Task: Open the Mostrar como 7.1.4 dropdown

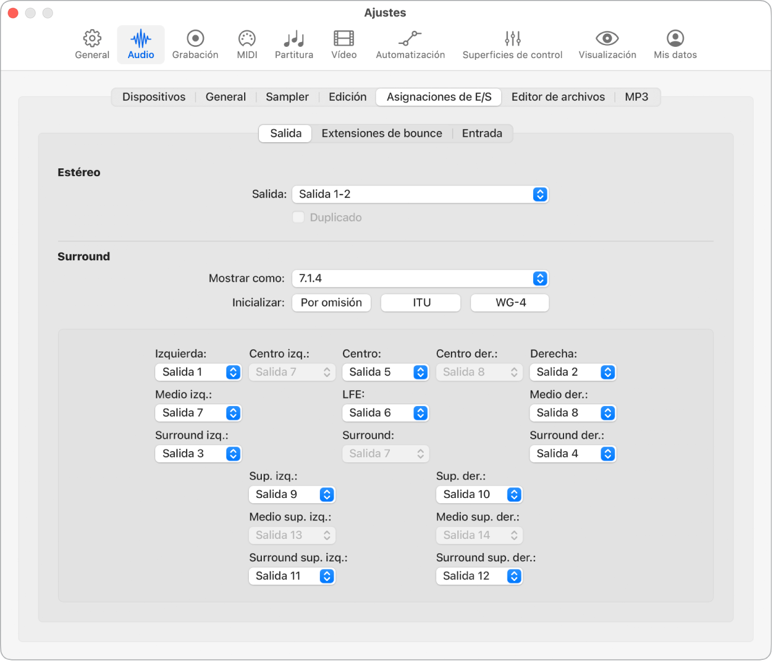Action: pos(420,279)
